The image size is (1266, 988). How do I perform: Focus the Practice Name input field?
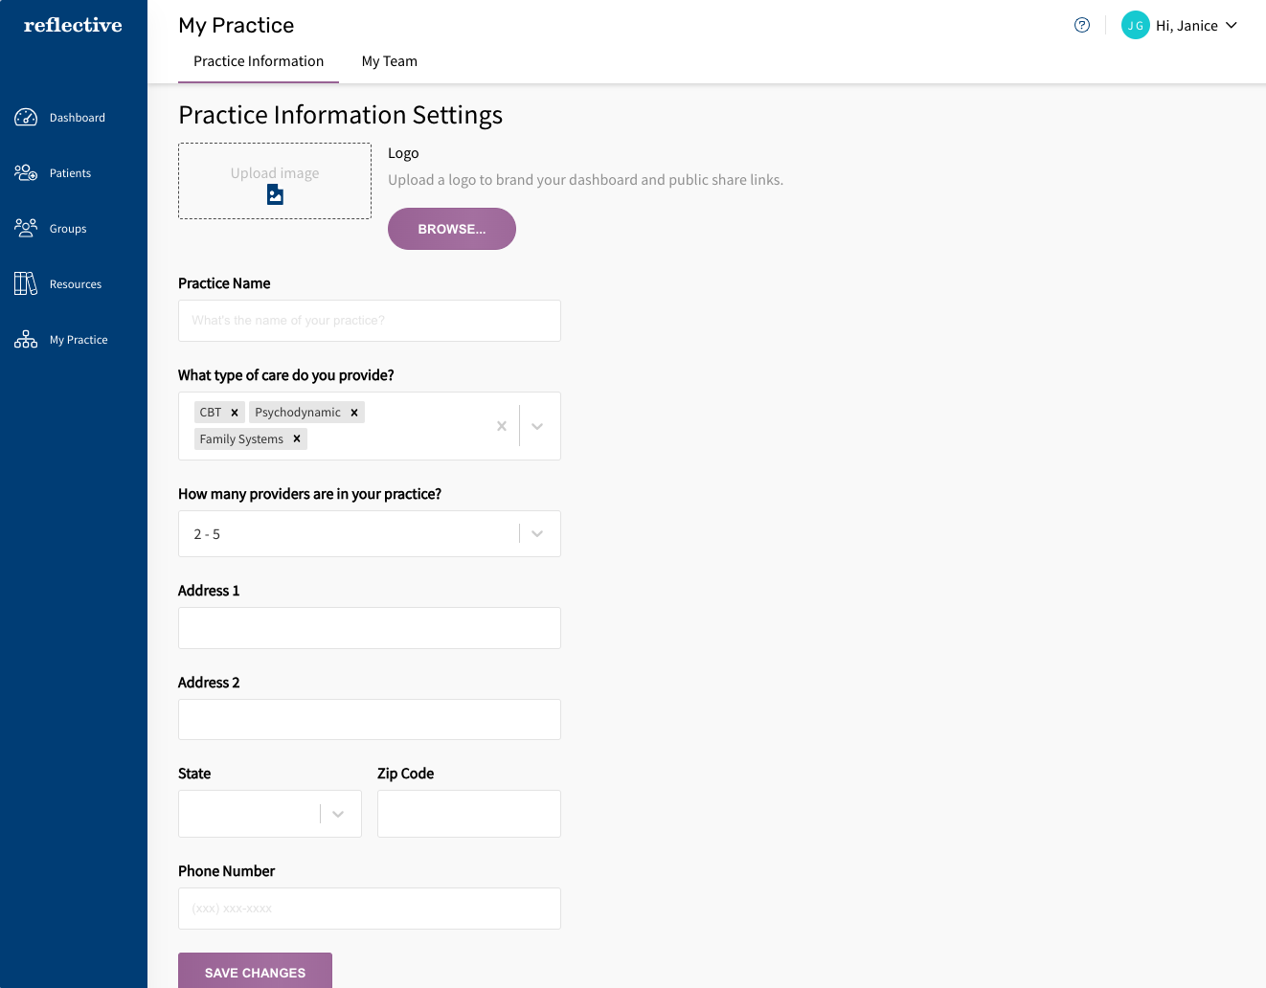(x=369, y=321)
